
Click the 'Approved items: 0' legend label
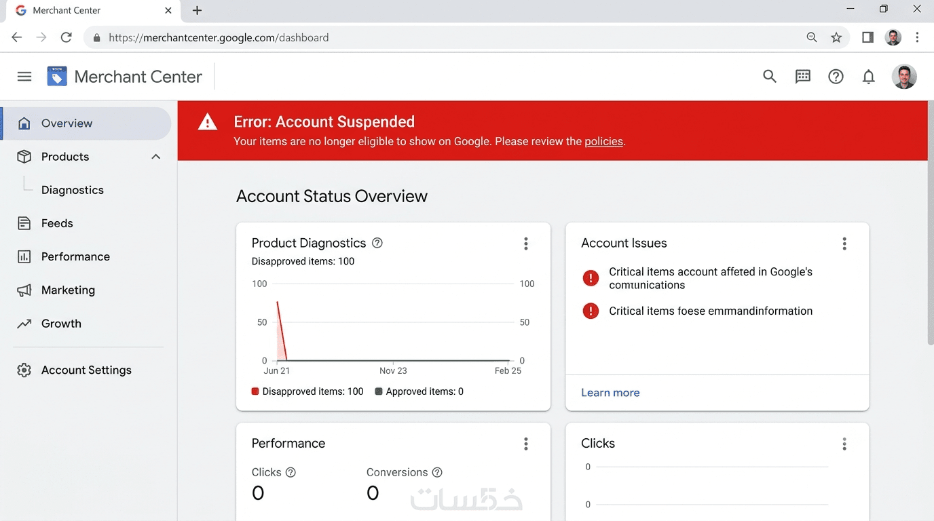425,391
